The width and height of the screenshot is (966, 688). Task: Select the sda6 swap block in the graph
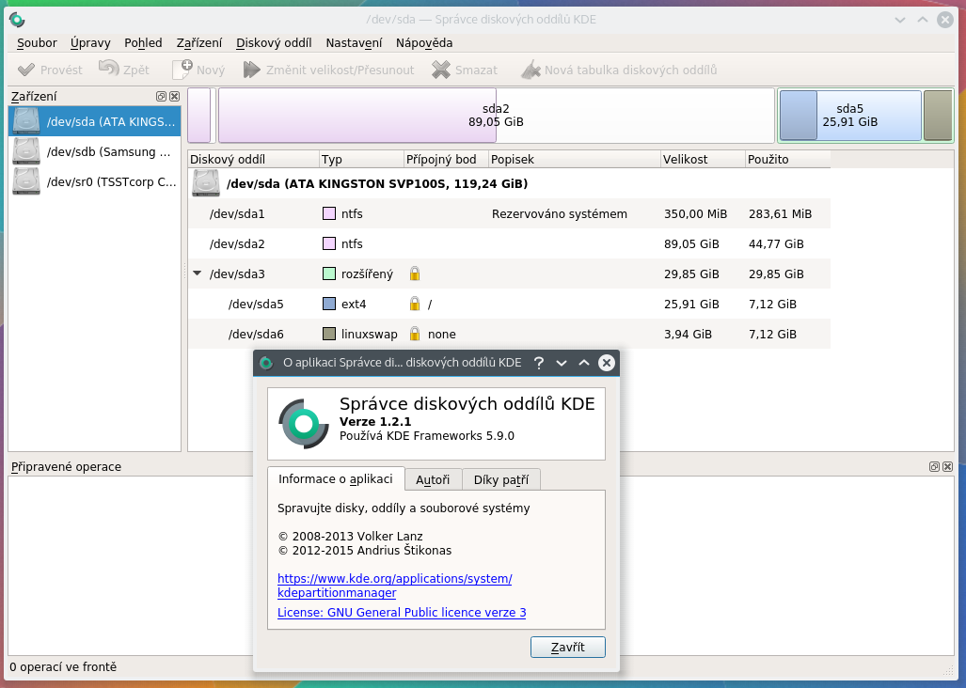click(938, 116)
